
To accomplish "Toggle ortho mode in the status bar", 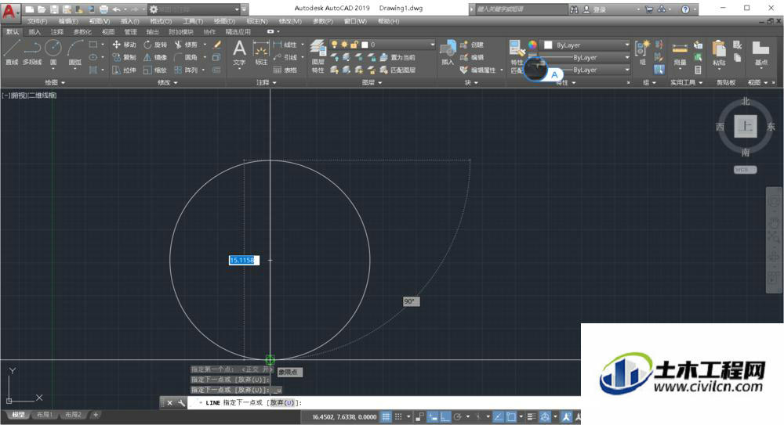I will point(445,416).
